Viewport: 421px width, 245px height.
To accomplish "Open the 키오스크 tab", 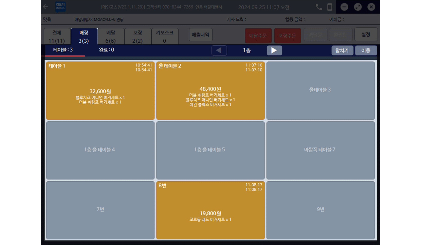I will pyautogui.click(x=165, y=37).
